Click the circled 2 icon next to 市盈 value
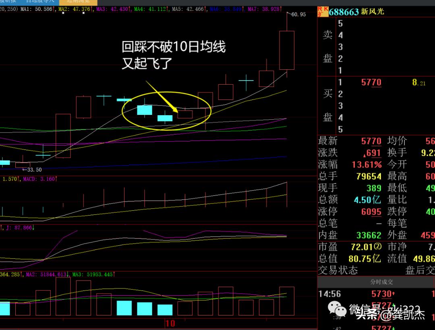435x330 pixels. pos(377,246)
